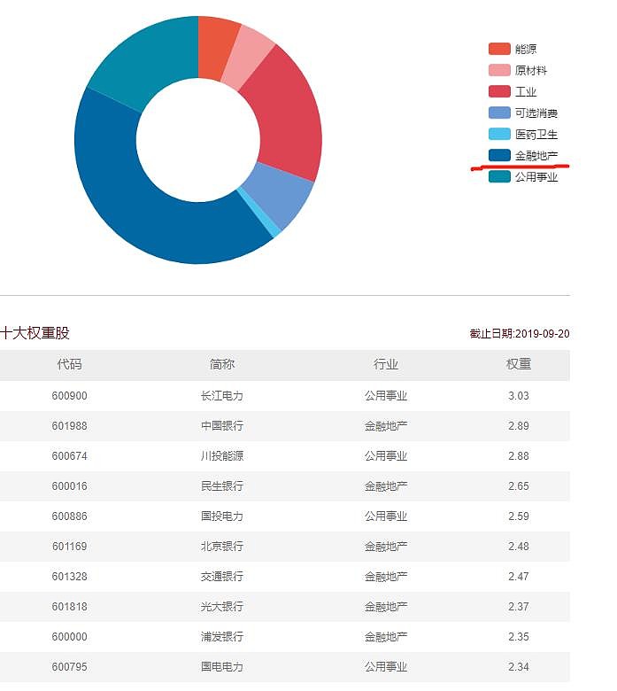The image size is (617, 691).
Task: Click stock name 中国银行
Action: [x=222, y=426]
